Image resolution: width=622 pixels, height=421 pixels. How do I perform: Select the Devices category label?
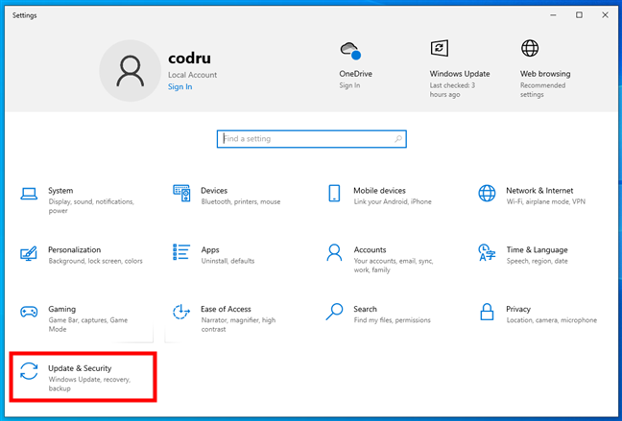coord(214,190)
